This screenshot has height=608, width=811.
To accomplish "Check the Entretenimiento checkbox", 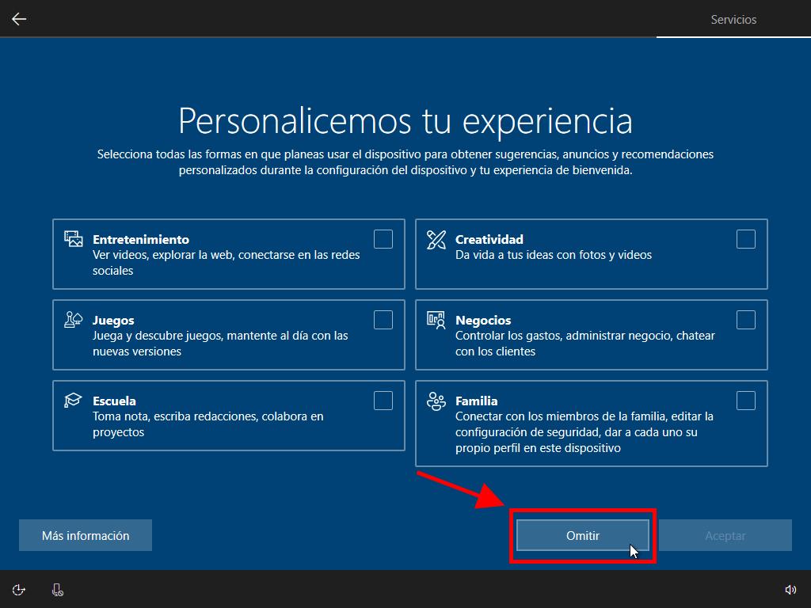I will [383, 239].
